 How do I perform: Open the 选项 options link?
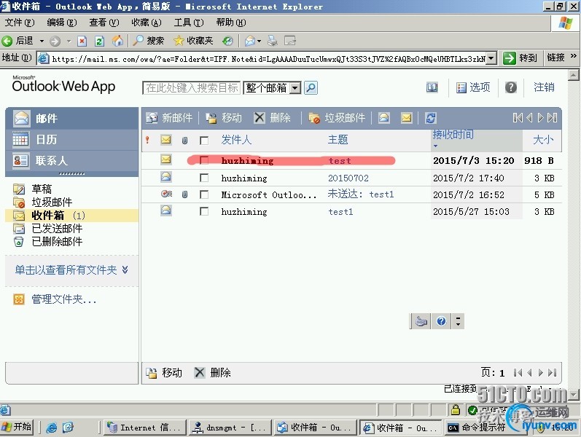[x=473, y=87]
